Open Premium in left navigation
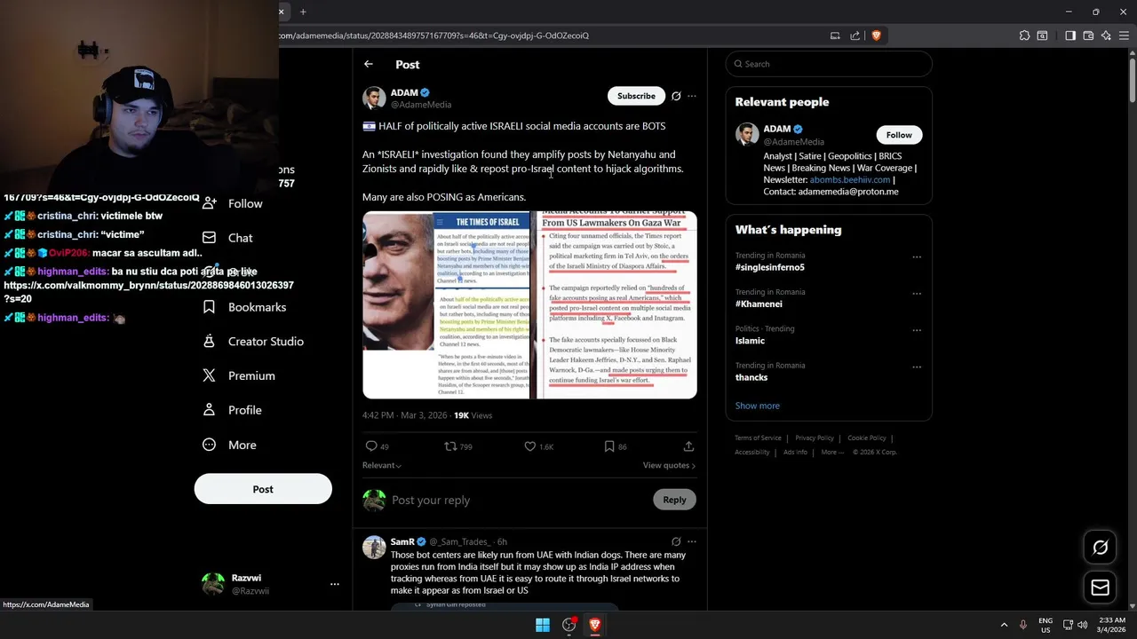 (239, 375)
